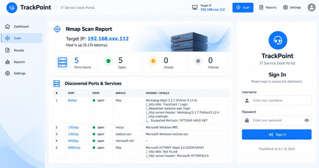
Task: Click the top bar Settings gear icon
Action: point(285,8)
